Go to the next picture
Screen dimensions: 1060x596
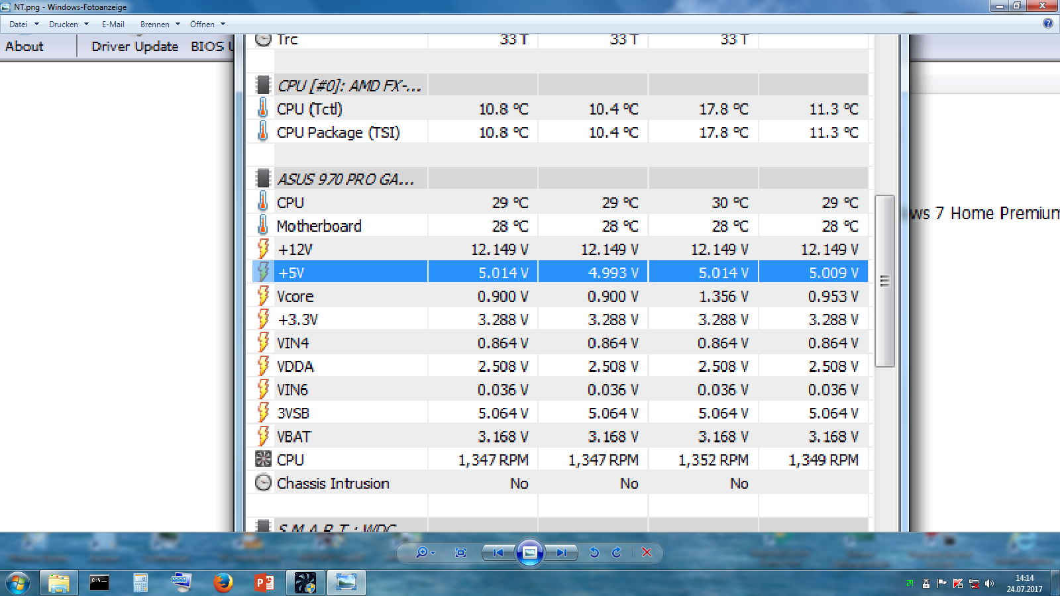(561, 552)
